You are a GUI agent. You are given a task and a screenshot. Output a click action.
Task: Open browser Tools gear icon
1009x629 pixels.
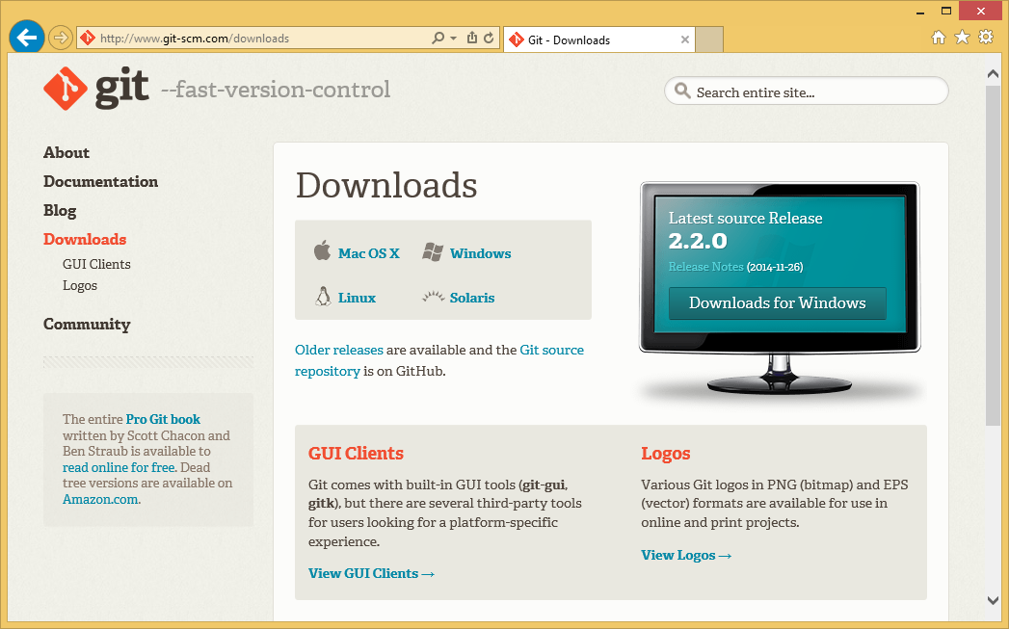coord(986,38)
